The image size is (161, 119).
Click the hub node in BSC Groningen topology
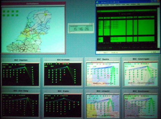click(147, 66)
